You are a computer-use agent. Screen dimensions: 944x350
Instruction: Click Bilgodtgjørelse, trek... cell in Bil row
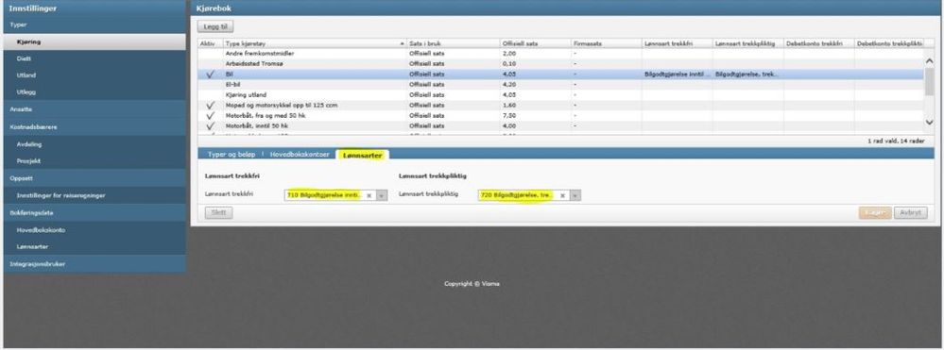click(x=748, y=75)
